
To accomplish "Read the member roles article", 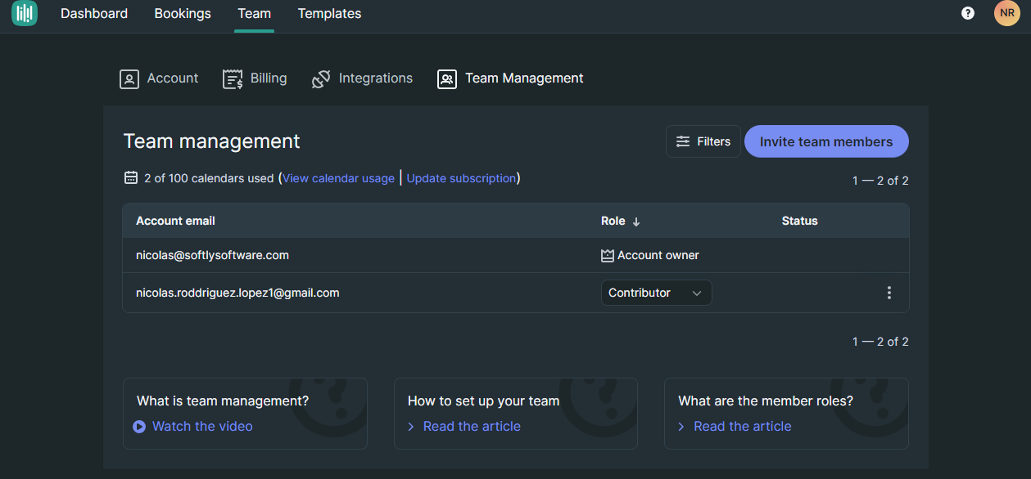I will pyautogui.click(x=743, y=427).
